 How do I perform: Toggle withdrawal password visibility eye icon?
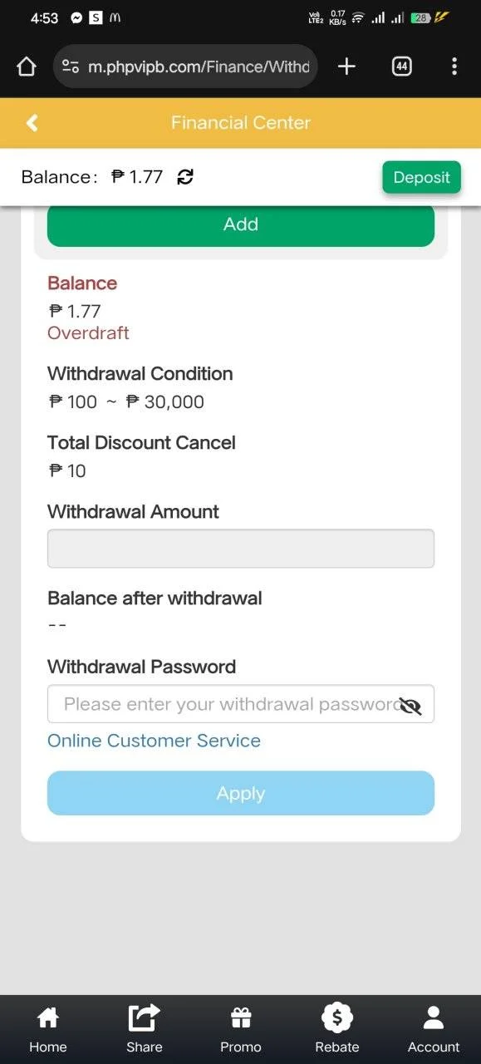coord(410,706)
